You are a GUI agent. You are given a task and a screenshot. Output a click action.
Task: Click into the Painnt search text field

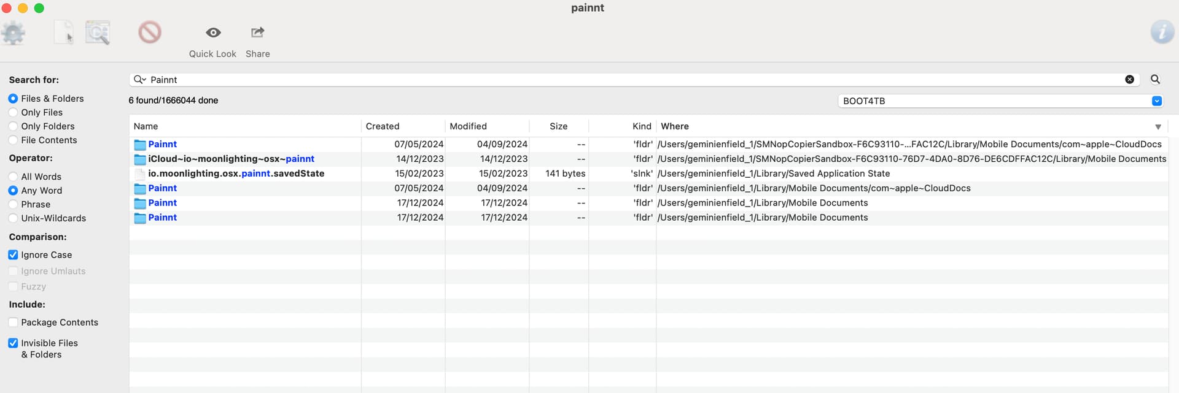pos(614,80)
